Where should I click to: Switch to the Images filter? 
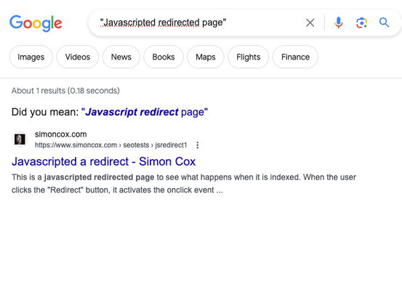click(31, 57)
